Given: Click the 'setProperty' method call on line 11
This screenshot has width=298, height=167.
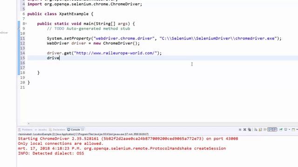Looking at the screenshot, I should pos(77,39).
